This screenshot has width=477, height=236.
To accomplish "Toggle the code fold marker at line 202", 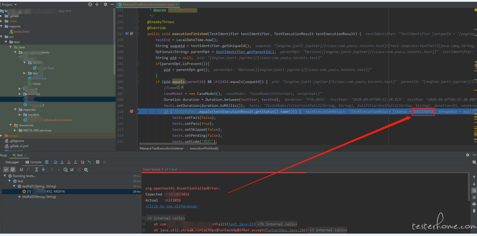I will pos(137,64).
